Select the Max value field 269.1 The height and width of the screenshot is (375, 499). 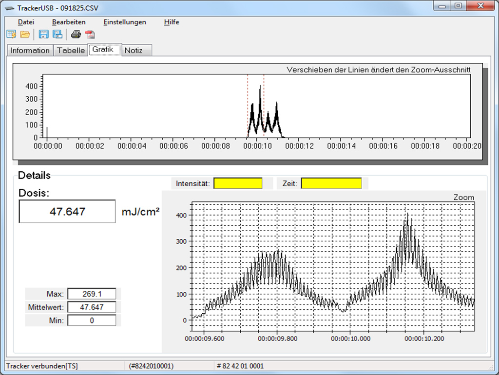coord(92,294)
